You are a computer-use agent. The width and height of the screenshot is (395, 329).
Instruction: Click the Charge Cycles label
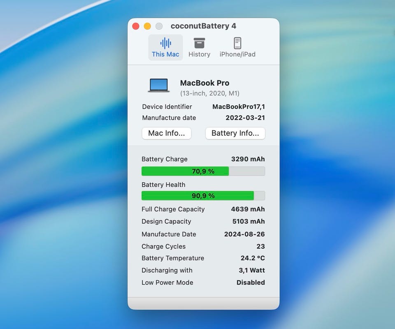click(163, 246)
